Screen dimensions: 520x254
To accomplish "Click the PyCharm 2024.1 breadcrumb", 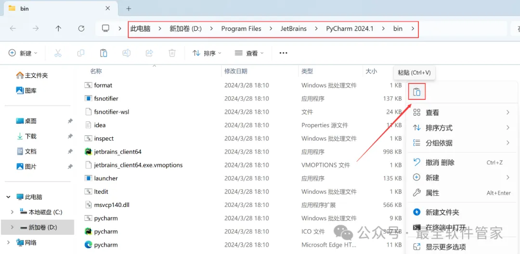I will point(350,28).
